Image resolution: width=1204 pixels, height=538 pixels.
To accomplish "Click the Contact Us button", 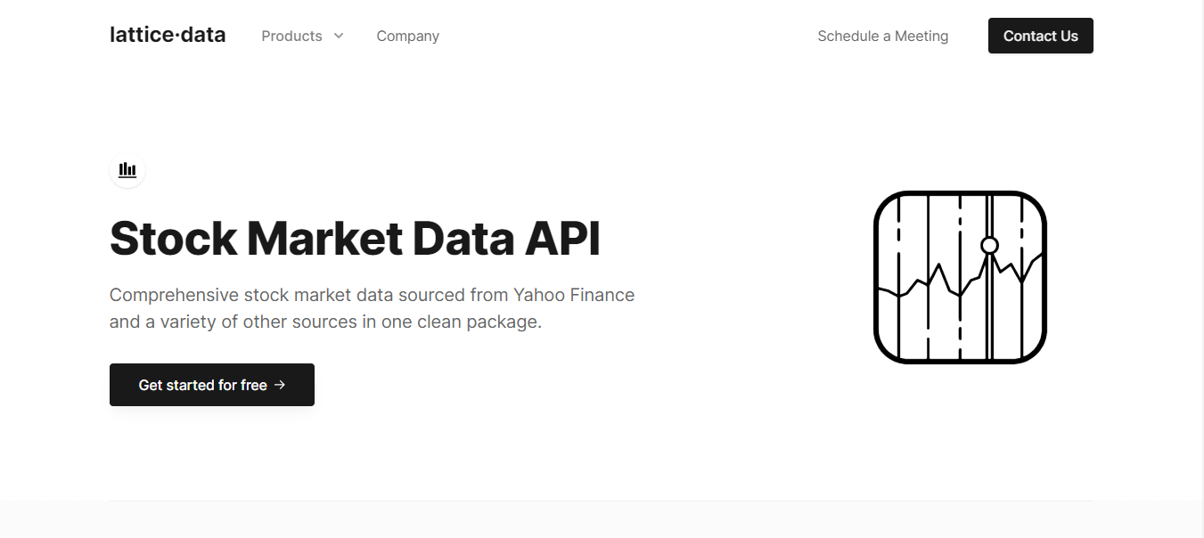I will pyautogui.click(x=1040, y=36).
